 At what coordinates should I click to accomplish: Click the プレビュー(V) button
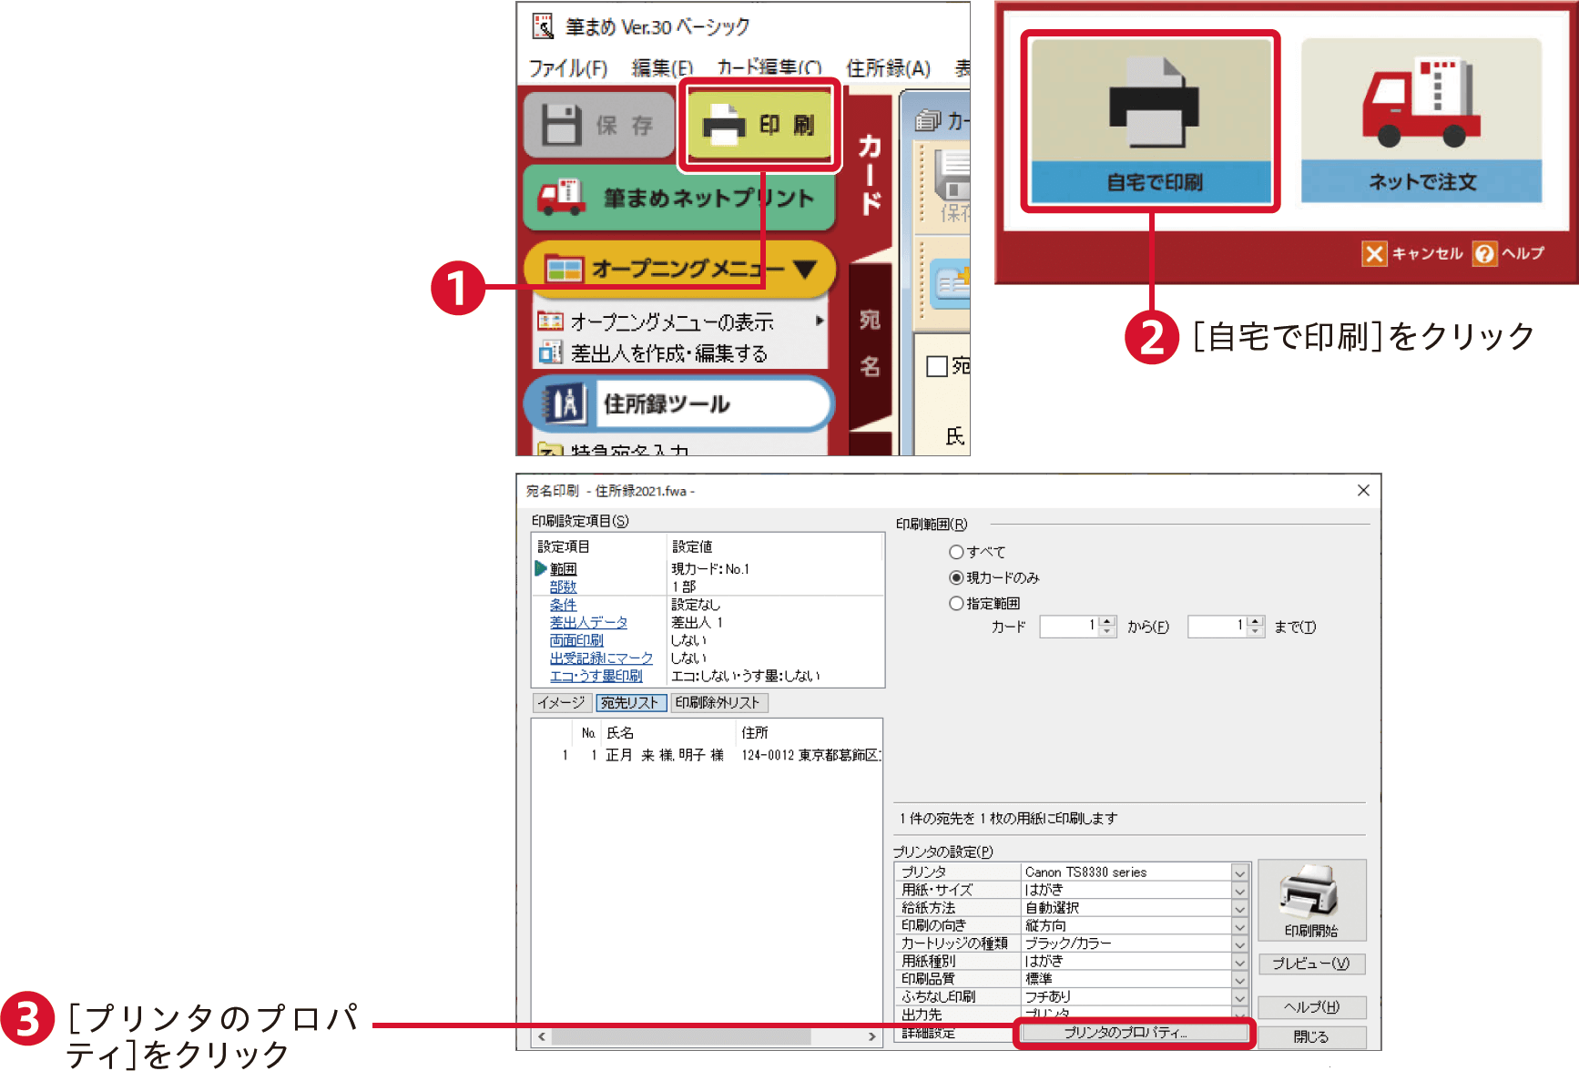click(1311, 964)
